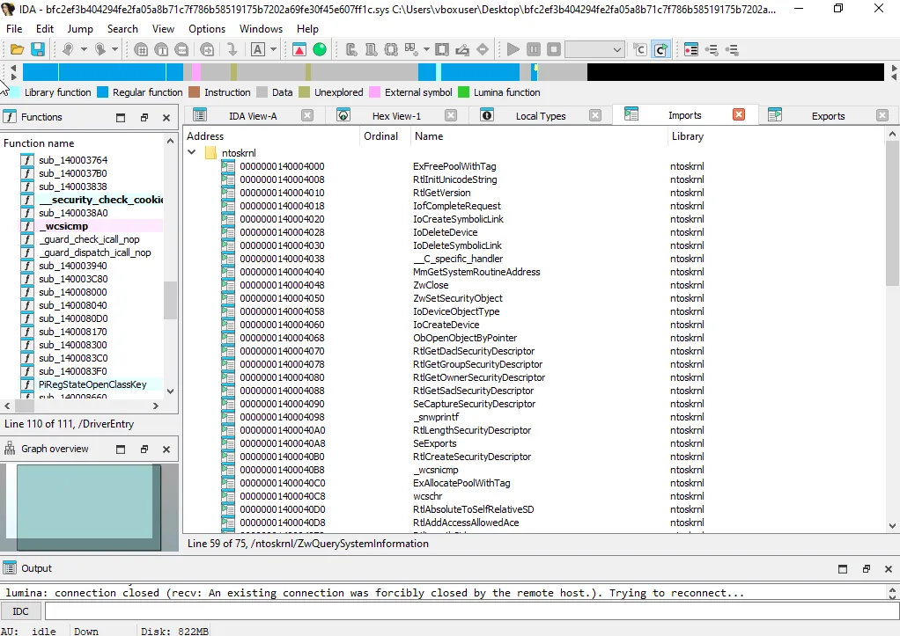The height and width of the screenshot is (636, 900).
Task: Click the round binary search icon
Action: 181,50
